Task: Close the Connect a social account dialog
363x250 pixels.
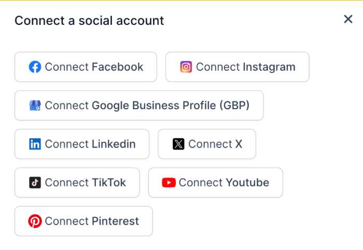Action: coord(348,19)
